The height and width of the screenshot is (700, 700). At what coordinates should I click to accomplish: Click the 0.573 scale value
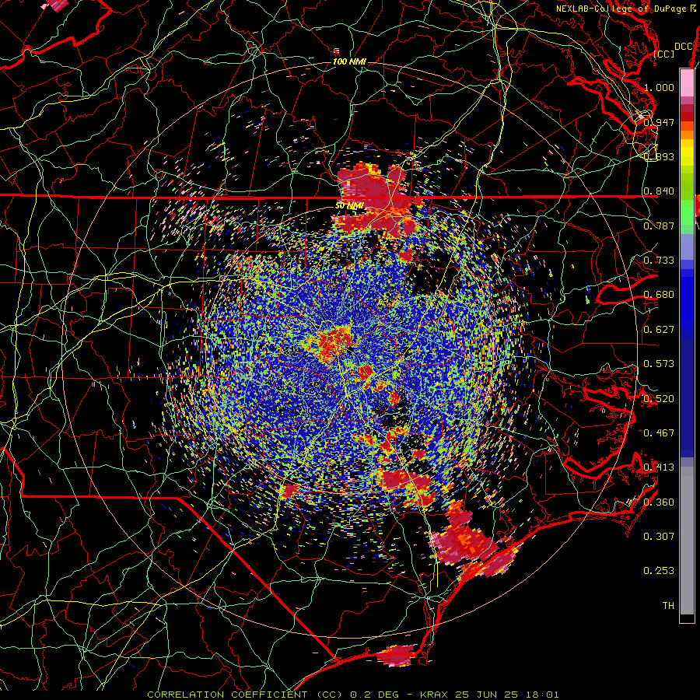[659, 364]
